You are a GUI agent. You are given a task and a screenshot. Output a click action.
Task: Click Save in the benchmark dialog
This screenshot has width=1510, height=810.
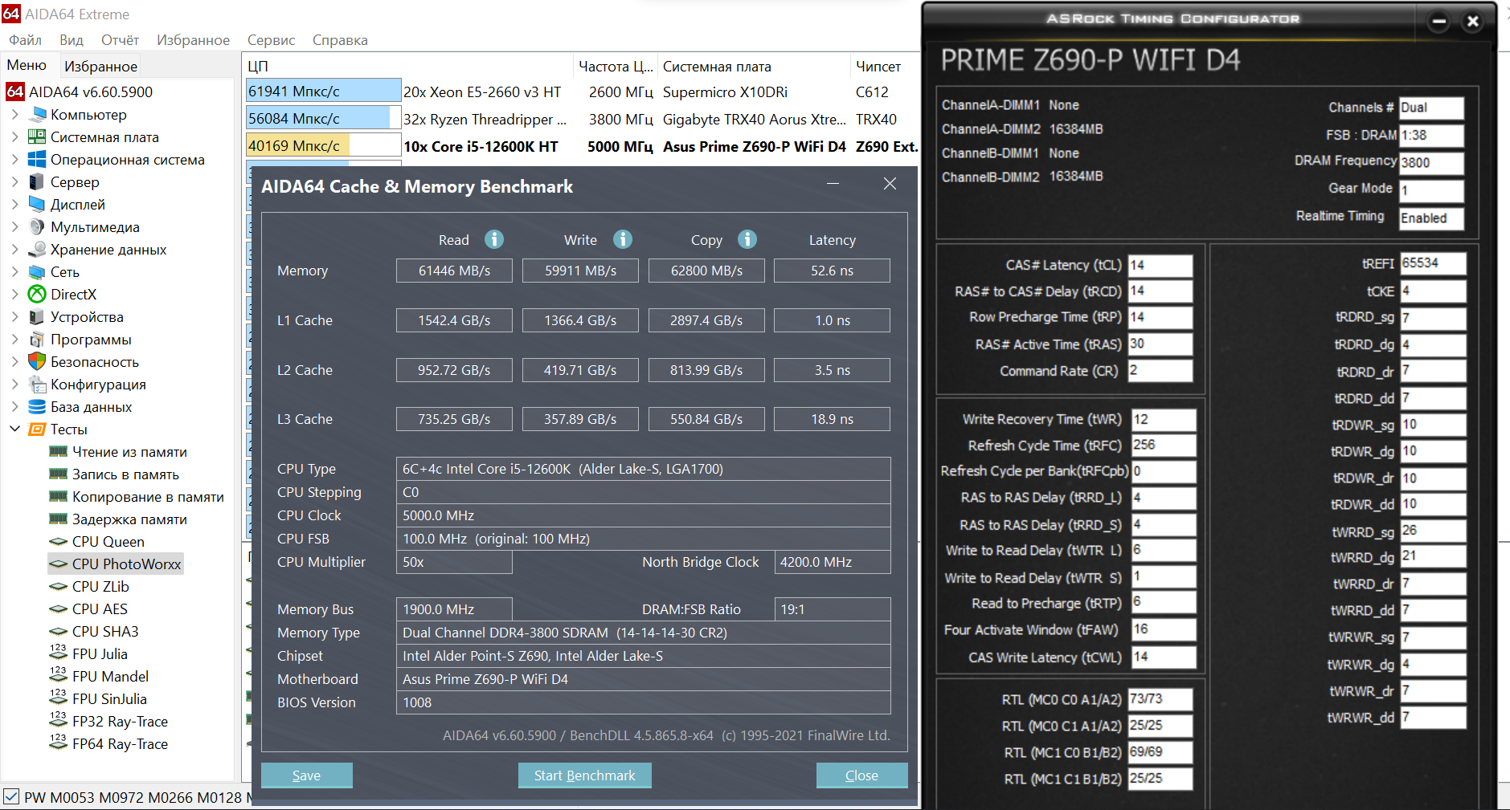click(306, 775)
